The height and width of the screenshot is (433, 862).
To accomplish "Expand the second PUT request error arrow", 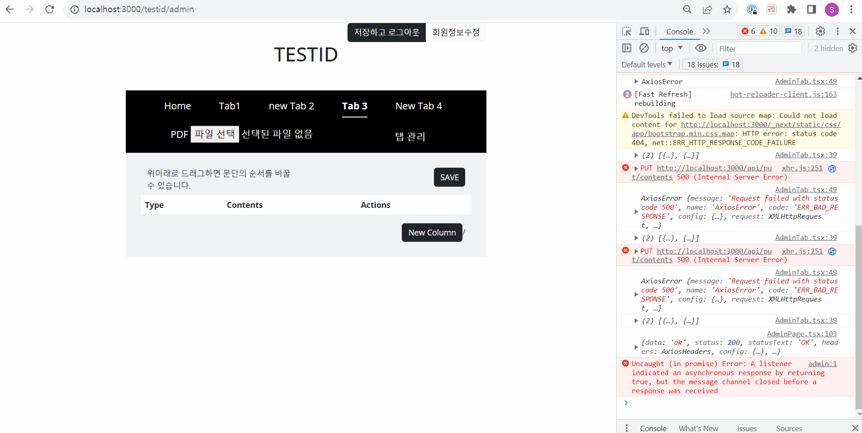I will 636,251.
